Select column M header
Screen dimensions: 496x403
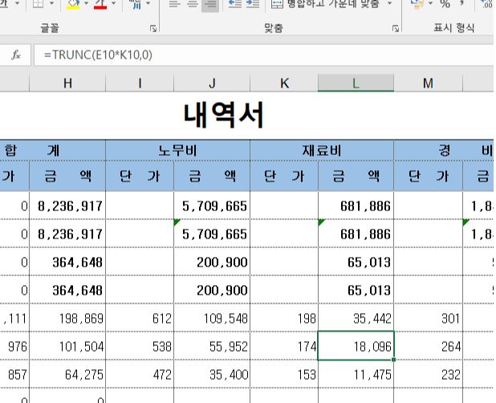(428, 83)
